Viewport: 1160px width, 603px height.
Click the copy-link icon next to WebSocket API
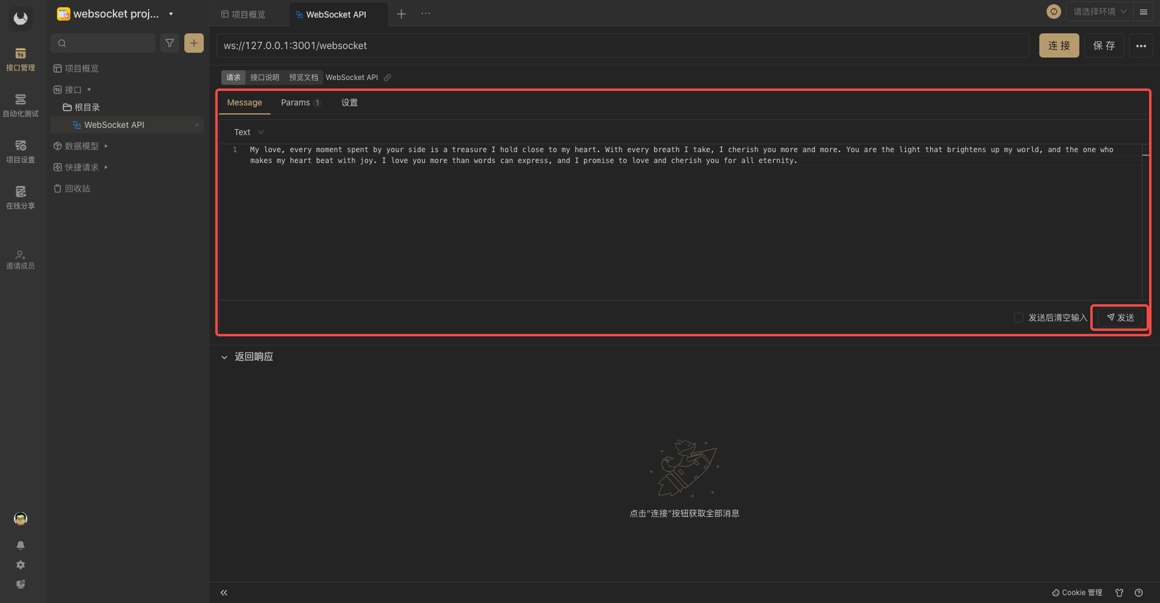[387, 78]
